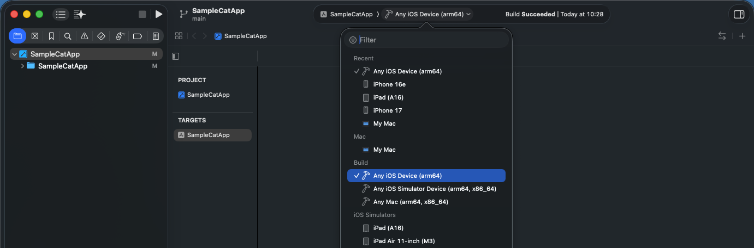Viewport: 754px width, 248px height.
Task: Show the Breakpoint navigator
Action: pyautogui.click(x=138, y=36)
